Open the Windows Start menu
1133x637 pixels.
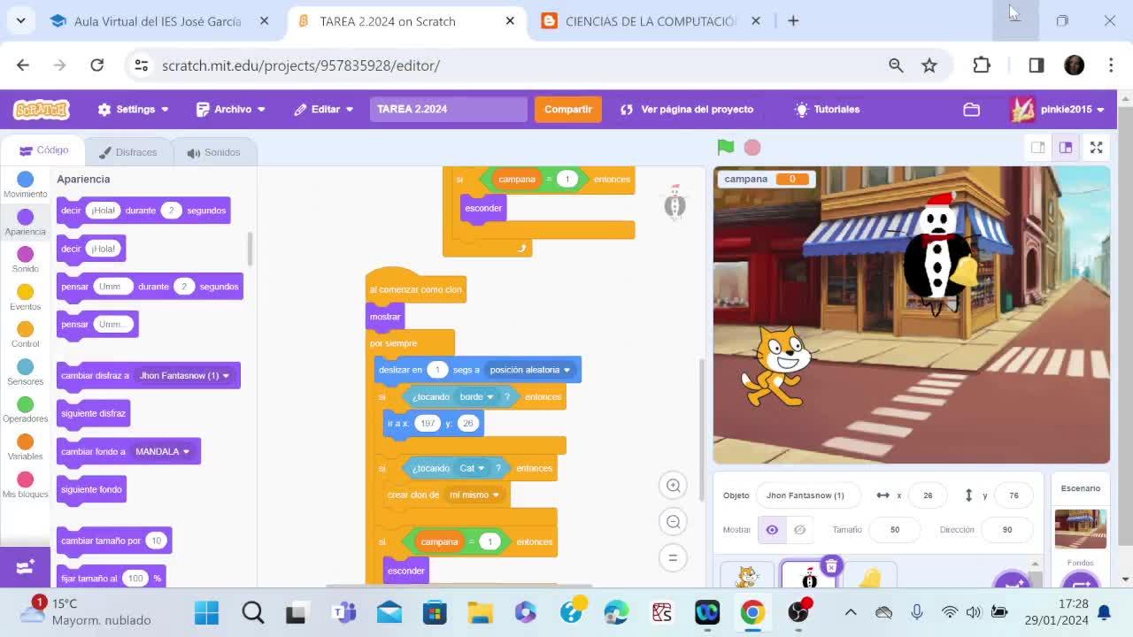pos(207,612)
